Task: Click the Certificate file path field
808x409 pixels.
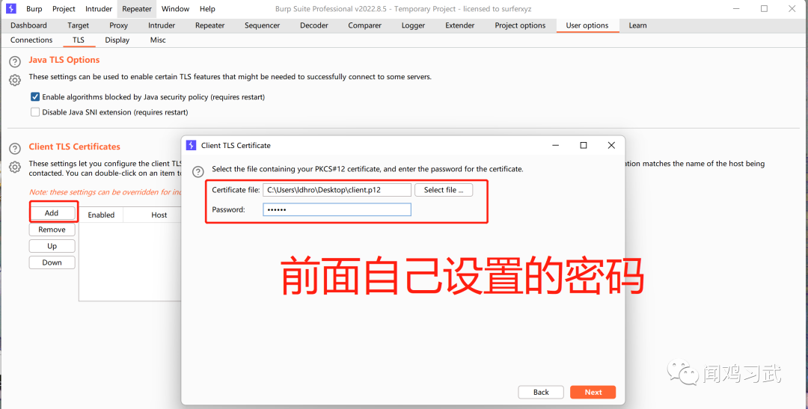Action: pos(337,190)
